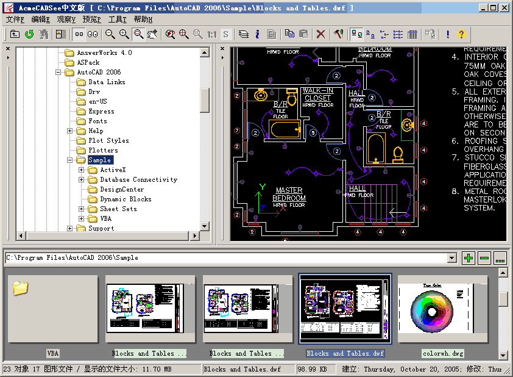513x377 pixels.
Task: Open the 观察V menu
Action: (66, 20)
